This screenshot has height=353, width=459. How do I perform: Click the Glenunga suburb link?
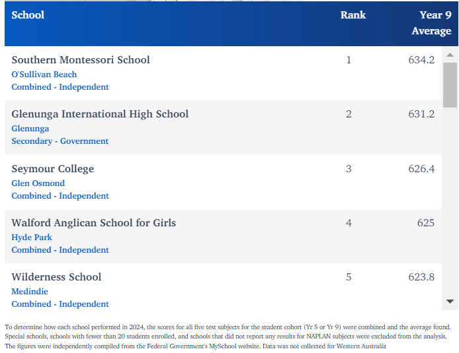30,129
